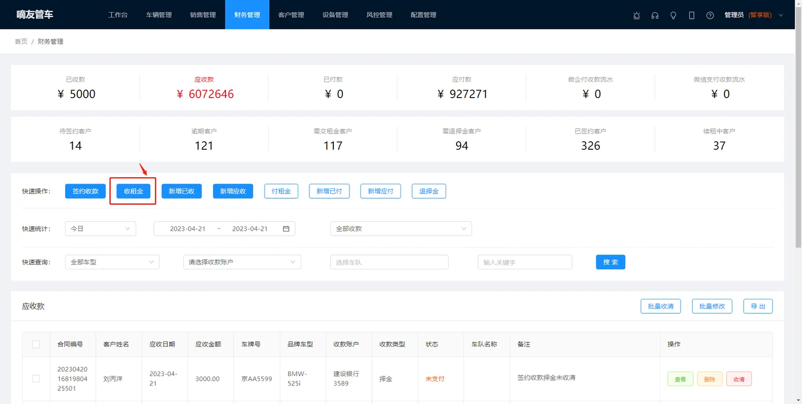Click the 新增已付 button
Screen dimensions: 802x404
pyautogui.click(x=329, y=191)
